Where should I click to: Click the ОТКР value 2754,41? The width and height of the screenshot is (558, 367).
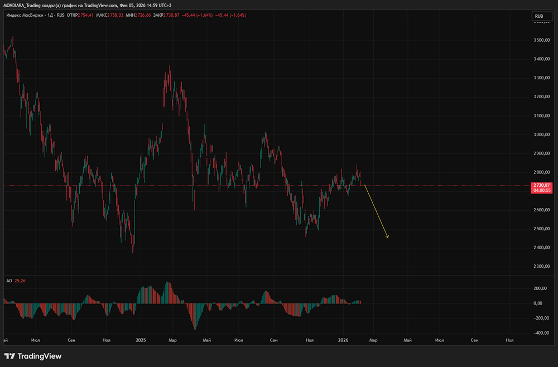coord(86,15)
